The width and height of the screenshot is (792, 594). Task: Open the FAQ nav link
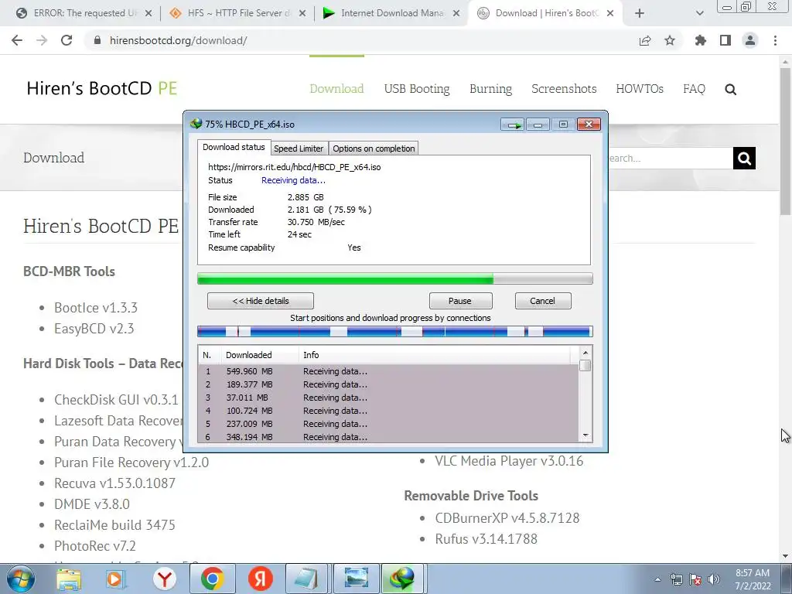tap(694, 89)
